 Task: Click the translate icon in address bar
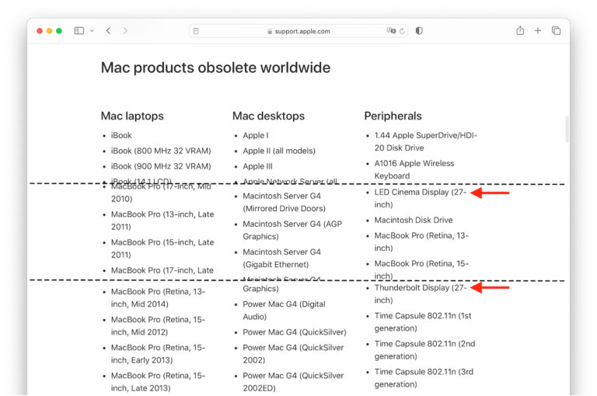391,31
